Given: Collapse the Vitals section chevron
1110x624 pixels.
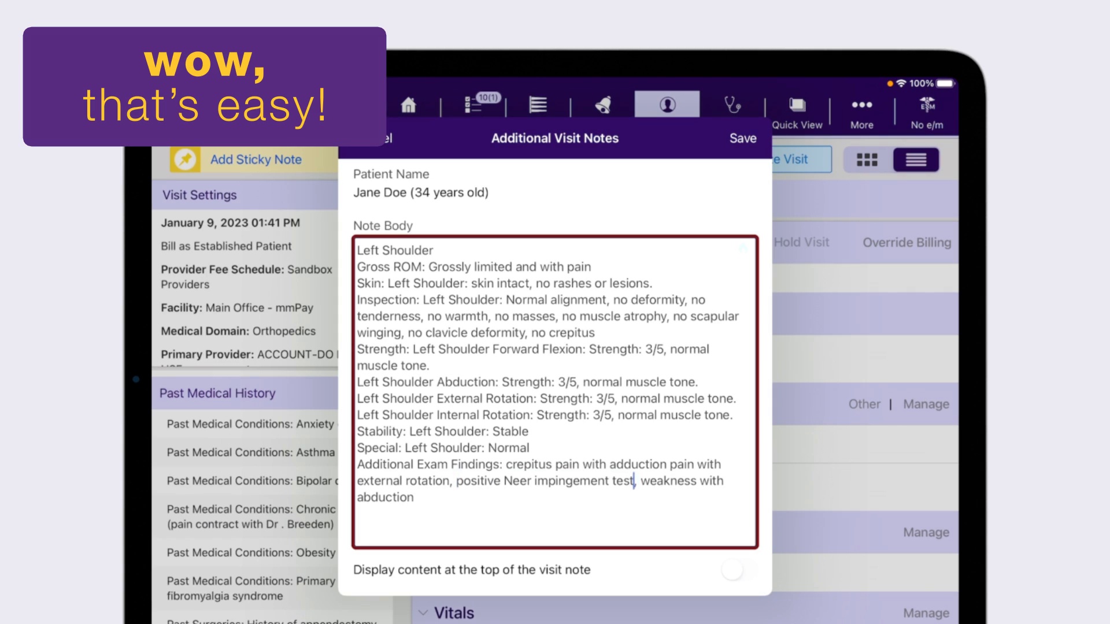Looking at the screenshot, I should tap(423, 612).
